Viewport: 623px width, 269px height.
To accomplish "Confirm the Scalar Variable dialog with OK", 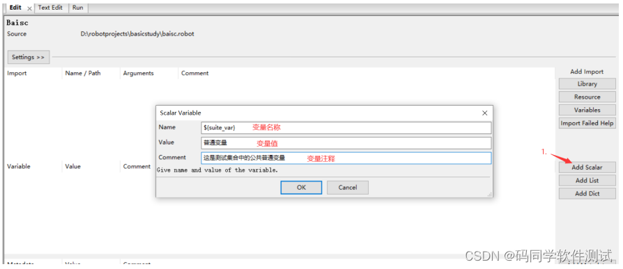I will pyautogui.click(x=301, y=188).
